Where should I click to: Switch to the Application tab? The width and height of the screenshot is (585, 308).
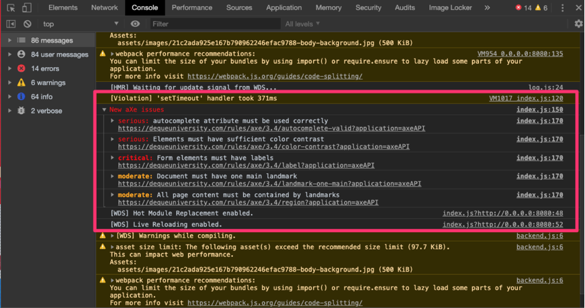click(284, 7)
